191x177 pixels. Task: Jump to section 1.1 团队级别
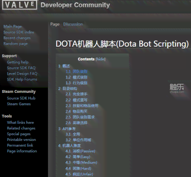click(76, 72)
